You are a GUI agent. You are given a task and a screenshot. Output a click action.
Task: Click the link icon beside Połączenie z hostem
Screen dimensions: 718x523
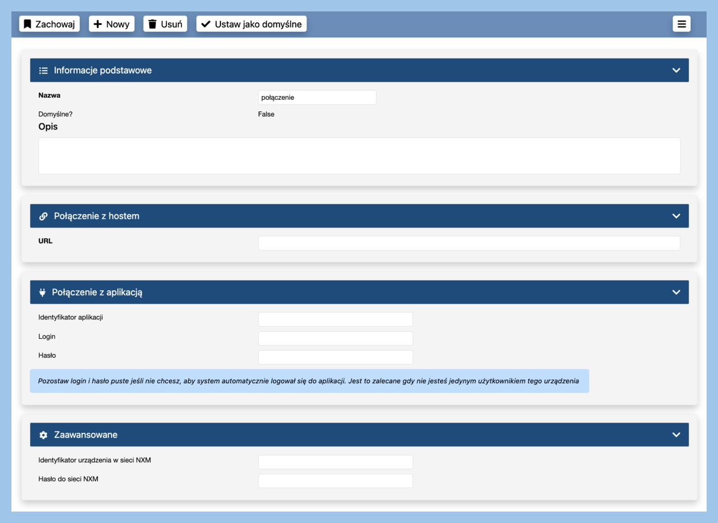43,216
